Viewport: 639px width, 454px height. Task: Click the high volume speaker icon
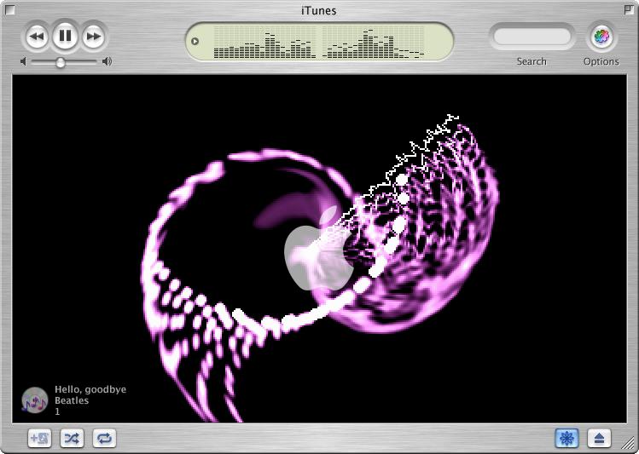click(107, 62)
